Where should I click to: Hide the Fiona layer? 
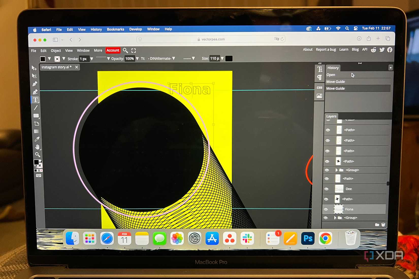point(326,209)
